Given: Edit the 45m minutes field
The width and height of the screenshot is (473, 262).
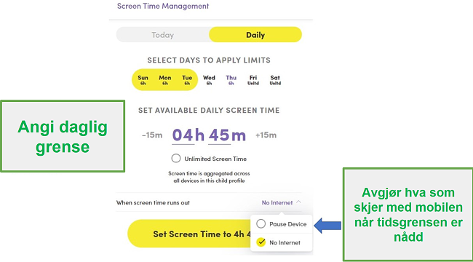Looking at the screenshot, I should (x=227, y=135).
